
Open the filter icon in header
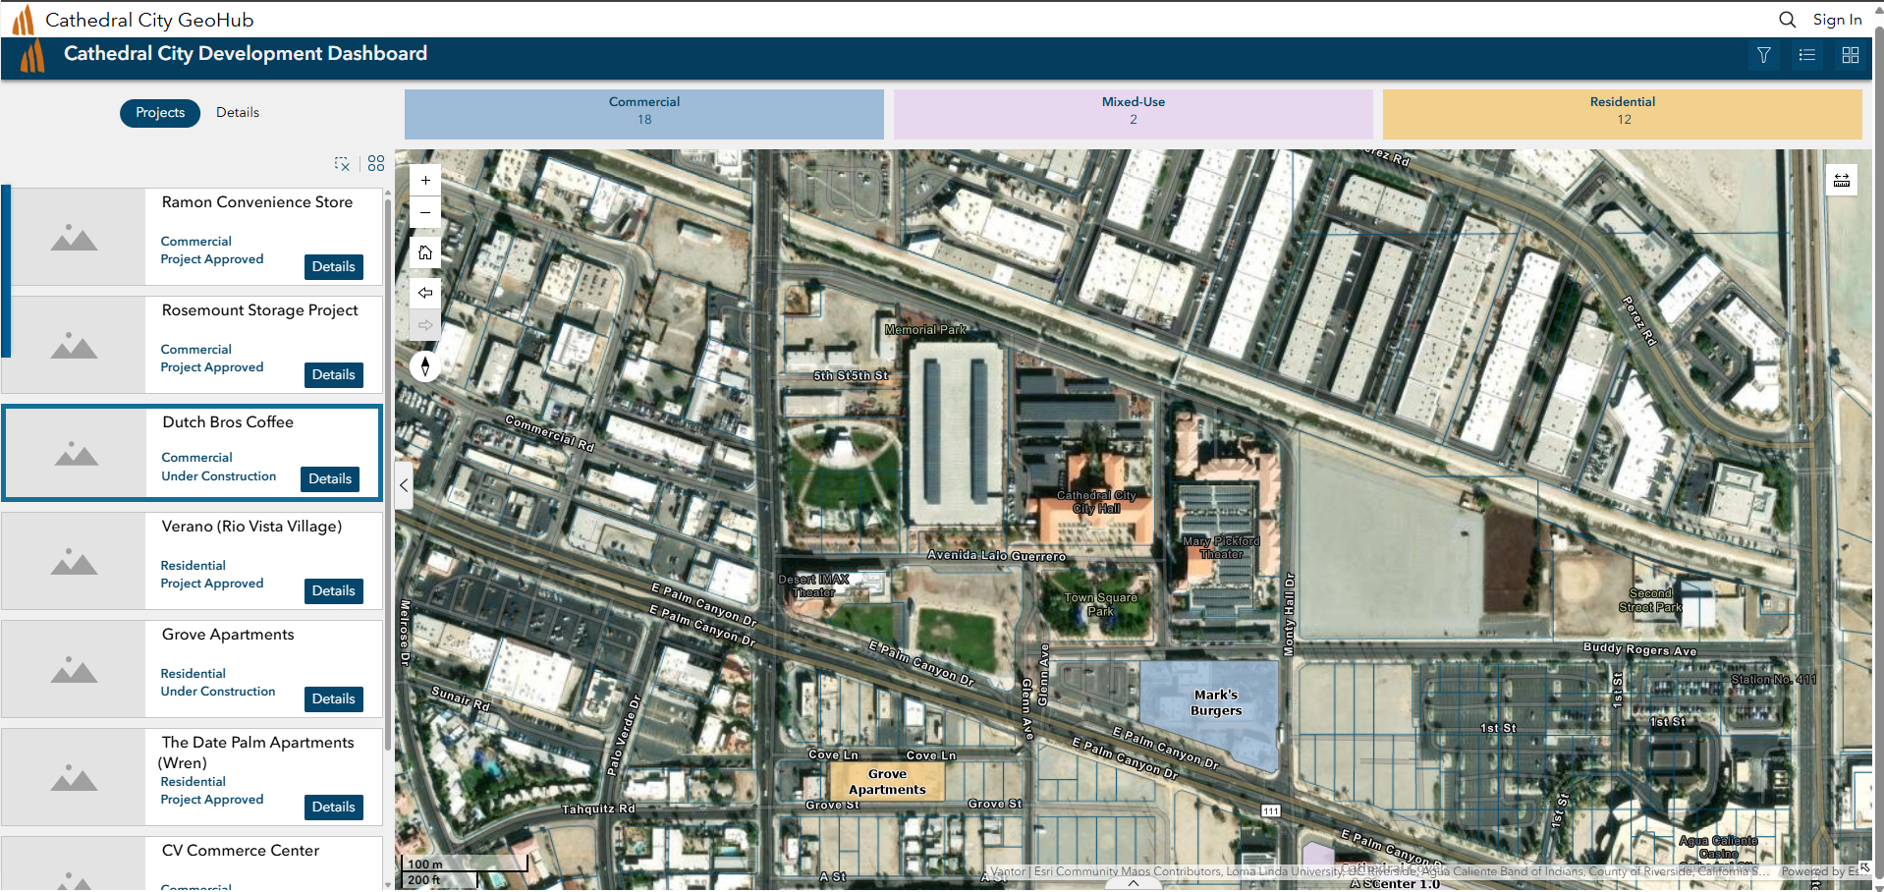point(1764,55)
